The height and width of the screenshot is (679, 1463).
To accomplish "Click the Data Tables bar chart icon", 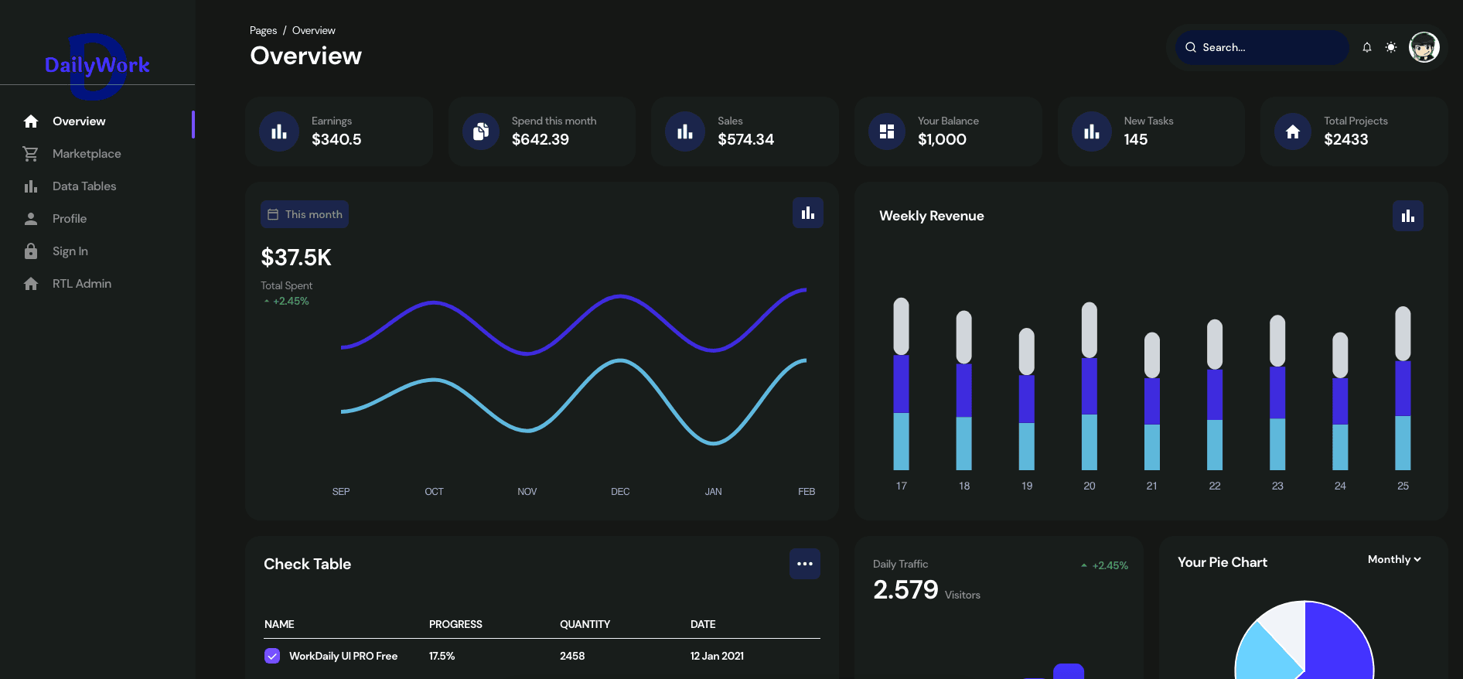I will [x=31, y=186].
